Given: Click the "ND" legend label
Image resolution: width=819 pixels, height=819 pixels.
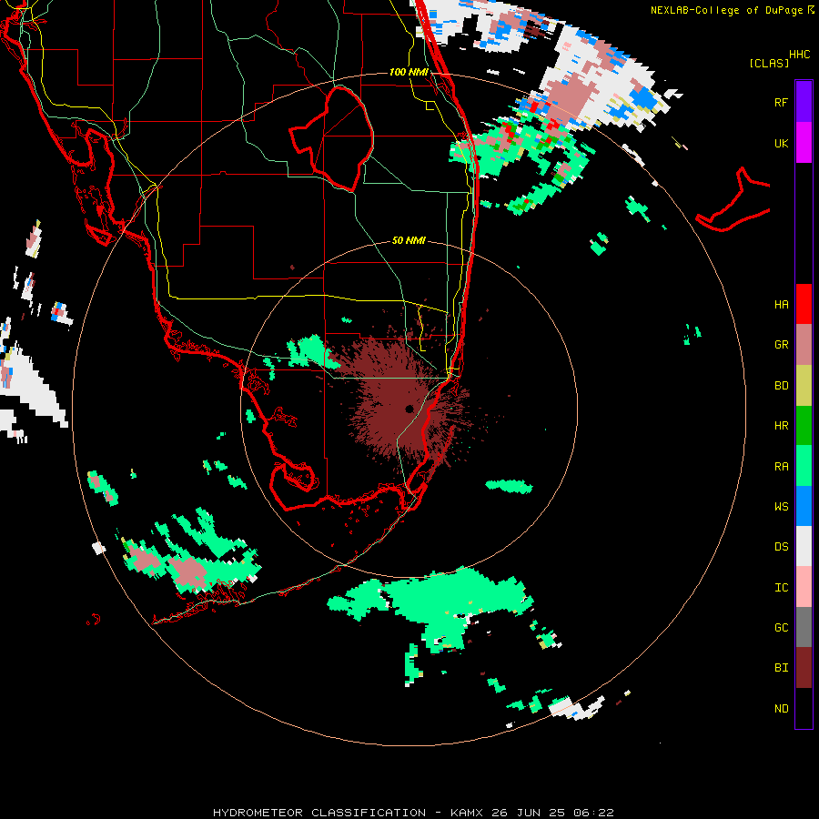Looking at the screenshot, I should point(781,709).
